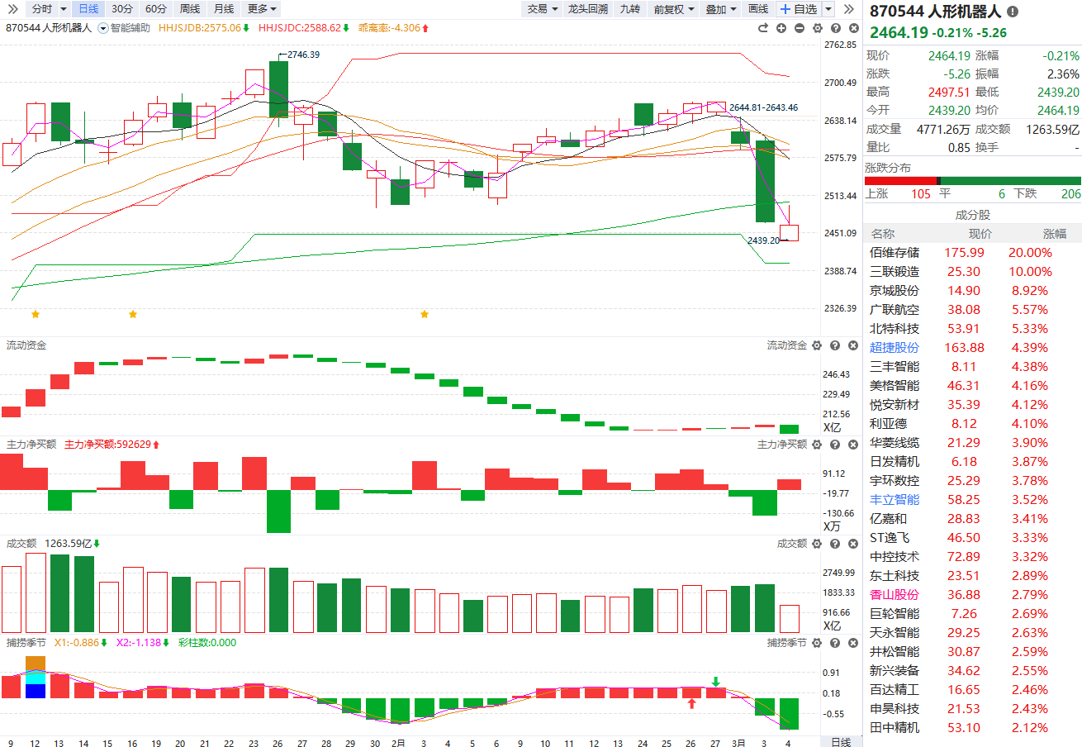This screenshot has height=747, width=1082.
Task: Click the chart refresh/share arrow icon
Action: [764, 28]
